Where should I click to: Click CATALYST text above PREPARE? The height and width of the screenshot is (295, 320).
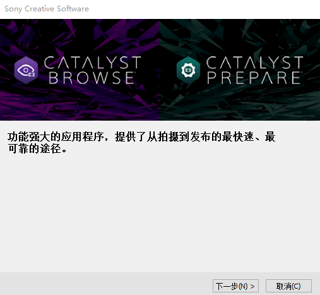coord(254,63)
